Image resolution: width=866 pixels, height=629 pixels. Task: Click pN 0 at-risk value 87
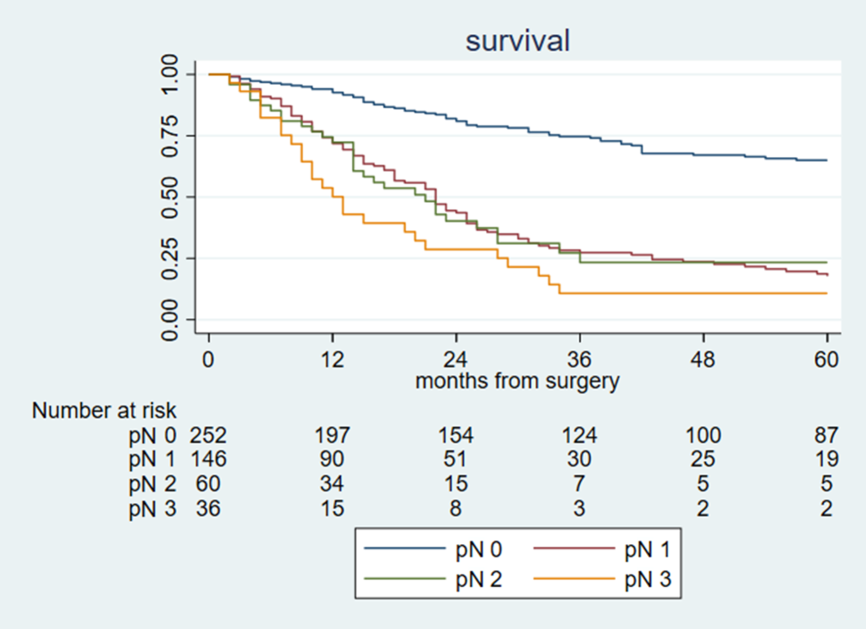tap(827, 435)
